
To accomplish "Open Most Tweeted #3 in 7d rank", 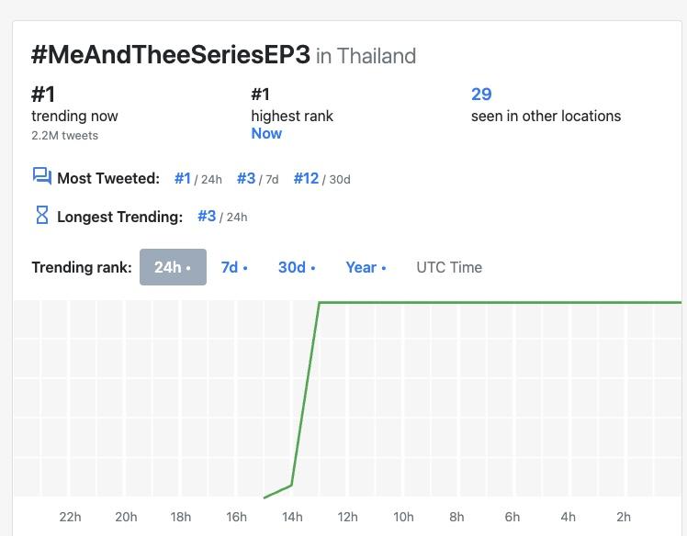I will 246,178.
